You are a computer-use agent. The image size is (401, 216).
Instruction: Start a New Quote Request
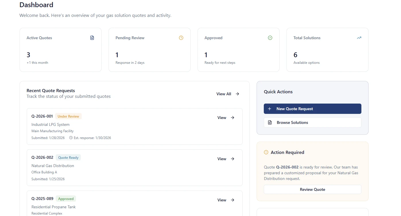coord(313,109)
